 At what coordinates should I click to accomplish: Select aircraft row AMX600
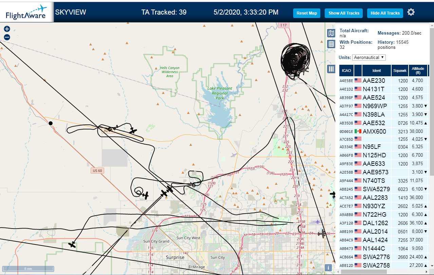coord(383,131)
